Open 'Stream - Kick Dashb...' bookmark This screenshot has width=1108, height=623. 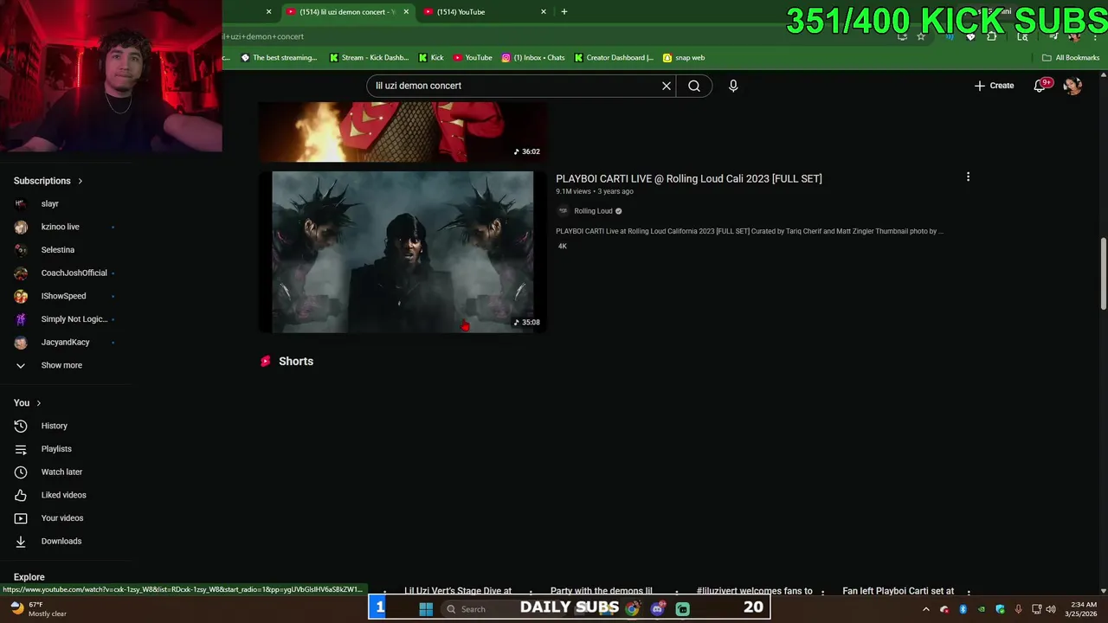(x=369, y=58)
